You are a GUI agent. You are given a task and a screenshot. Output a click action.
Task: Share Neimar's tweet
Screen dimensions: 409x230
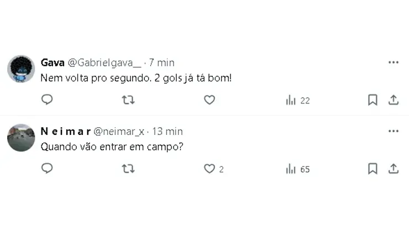(x=394, y=169)
